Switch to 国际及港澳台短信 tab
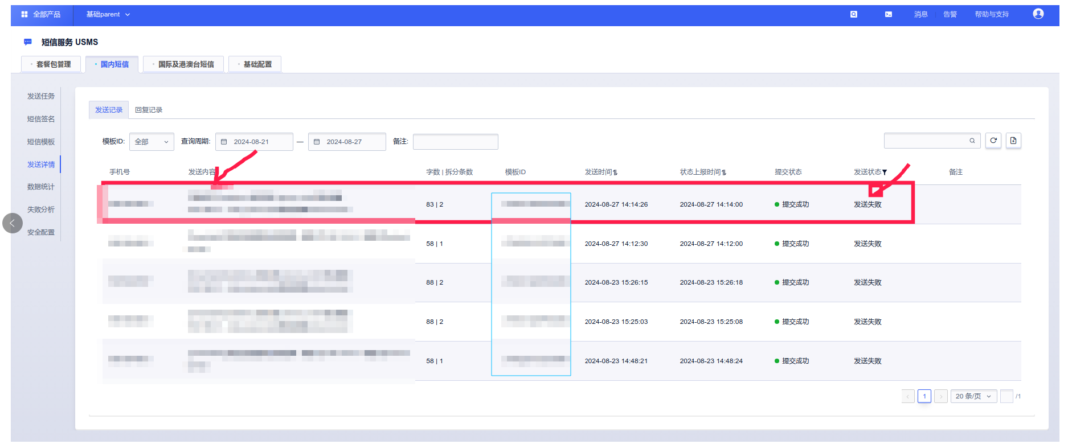1068x444 pixels. (183, 64)
